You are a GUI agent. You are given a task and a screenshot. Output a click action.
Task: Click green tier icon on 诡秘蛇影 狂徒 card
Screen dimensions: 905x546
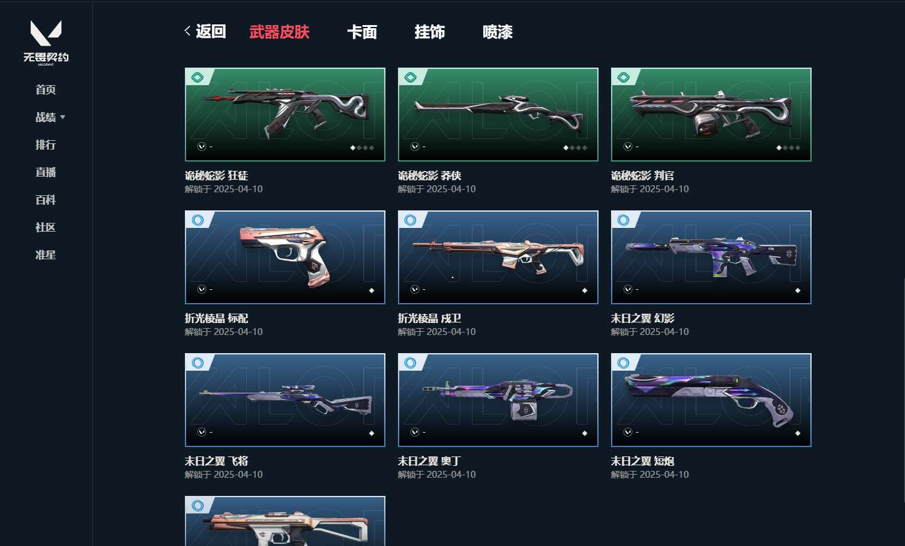197,78
